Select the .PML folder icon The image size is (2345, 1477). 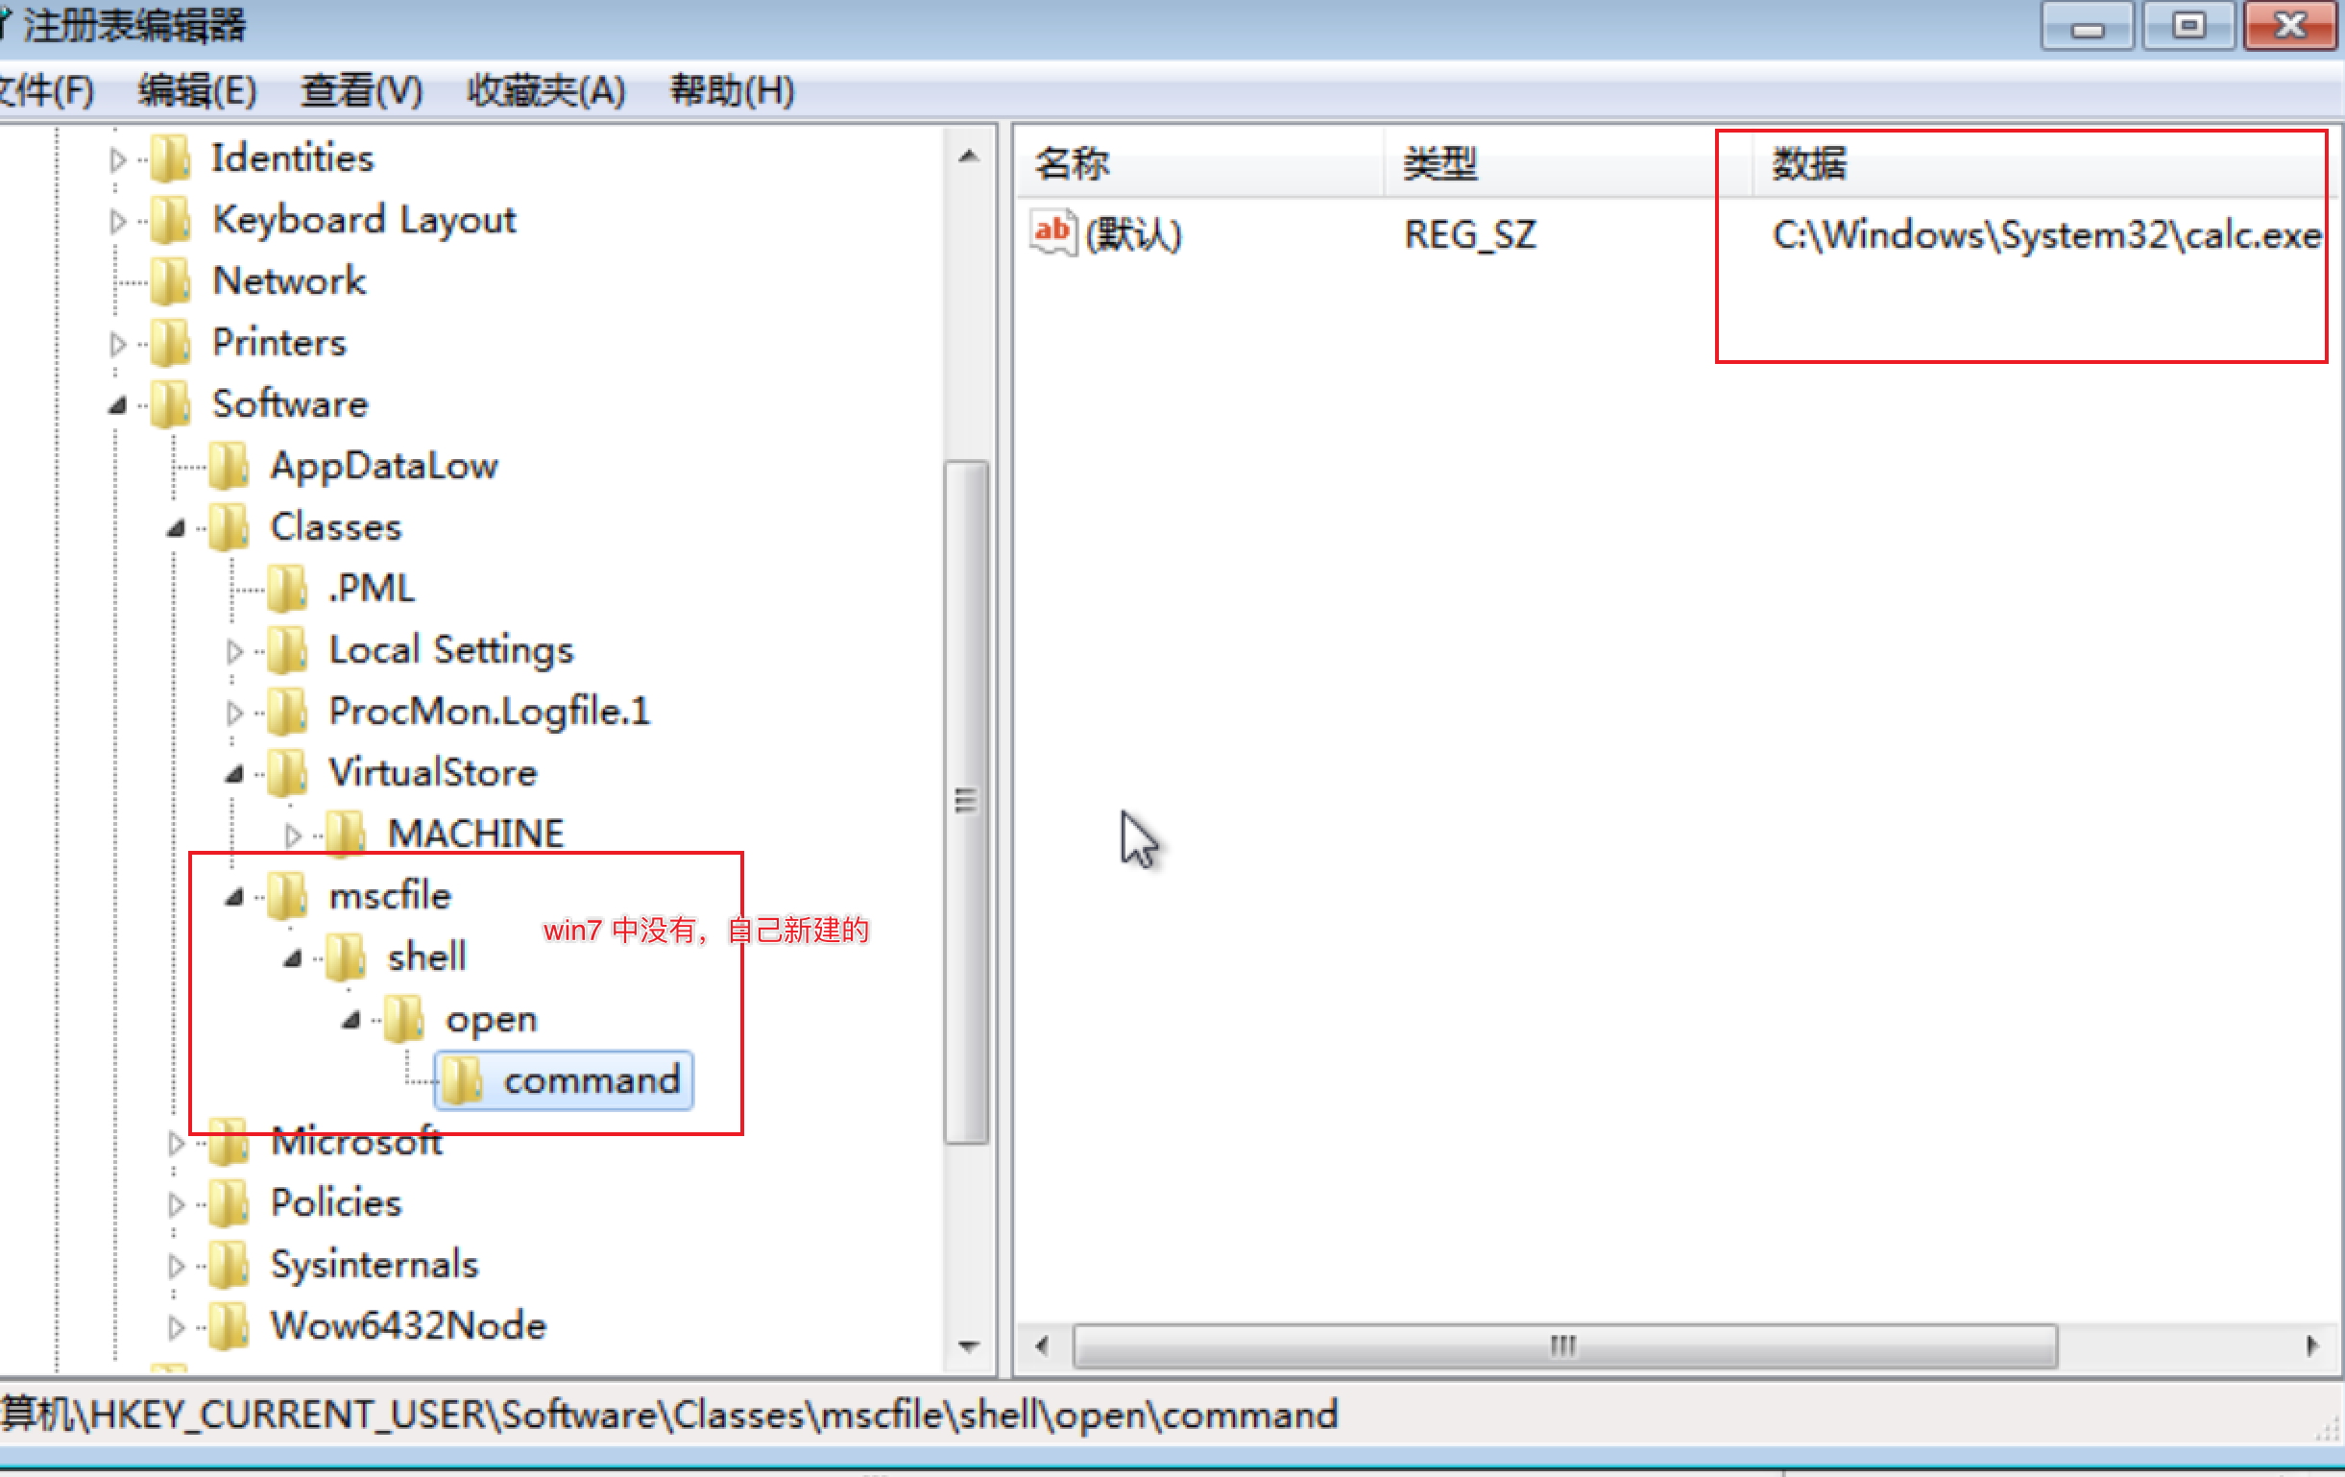287,588
